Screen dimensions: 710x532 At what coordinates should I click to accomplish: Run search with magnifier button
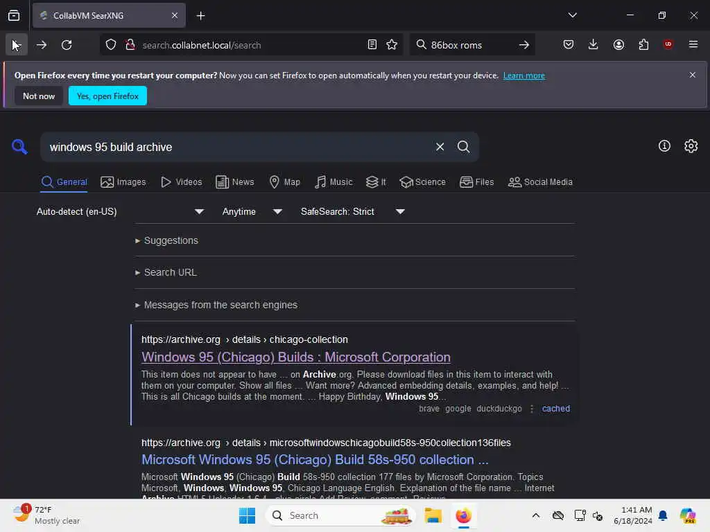pos(463,147)
